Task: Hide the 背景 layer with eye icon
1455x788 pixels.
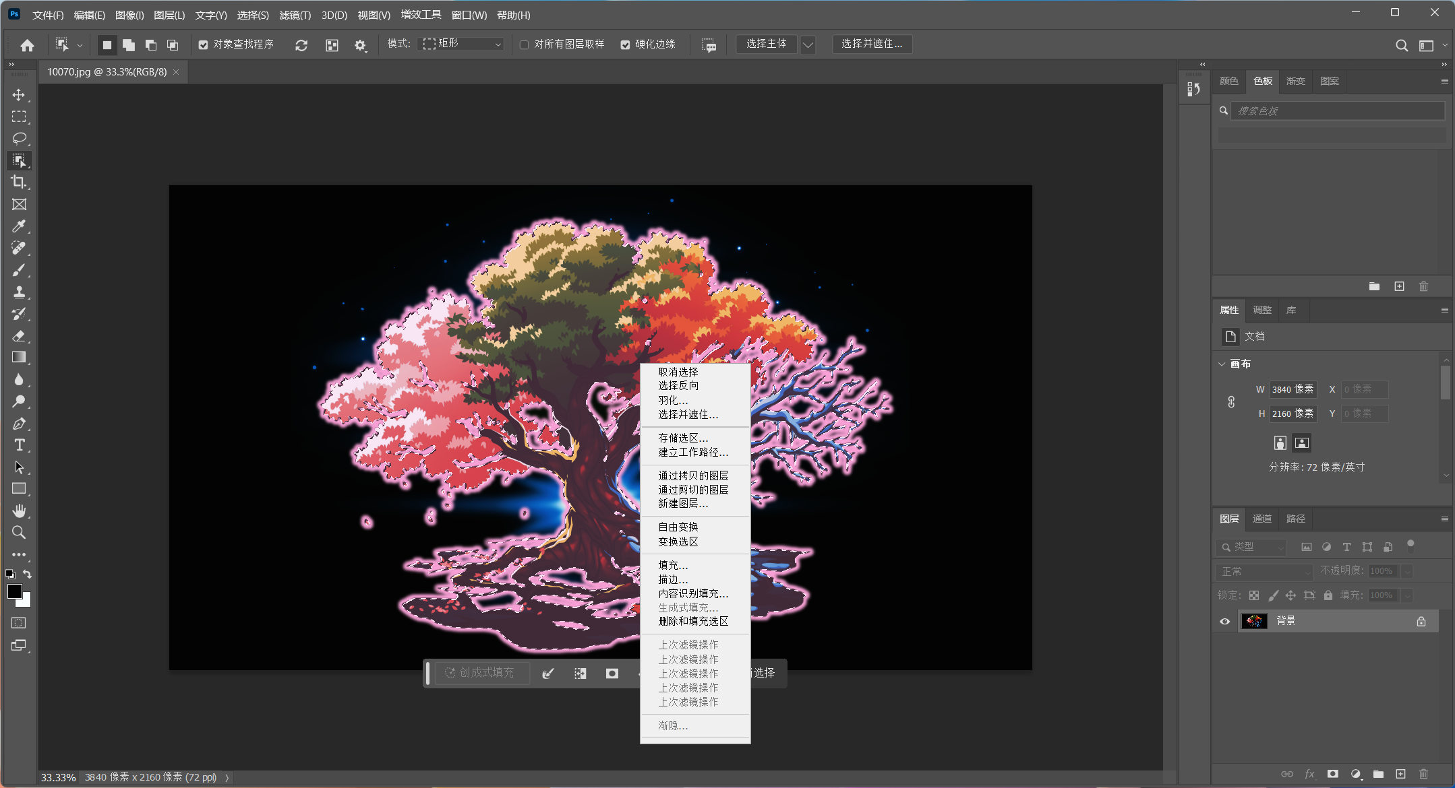Action: point(1224,621)
